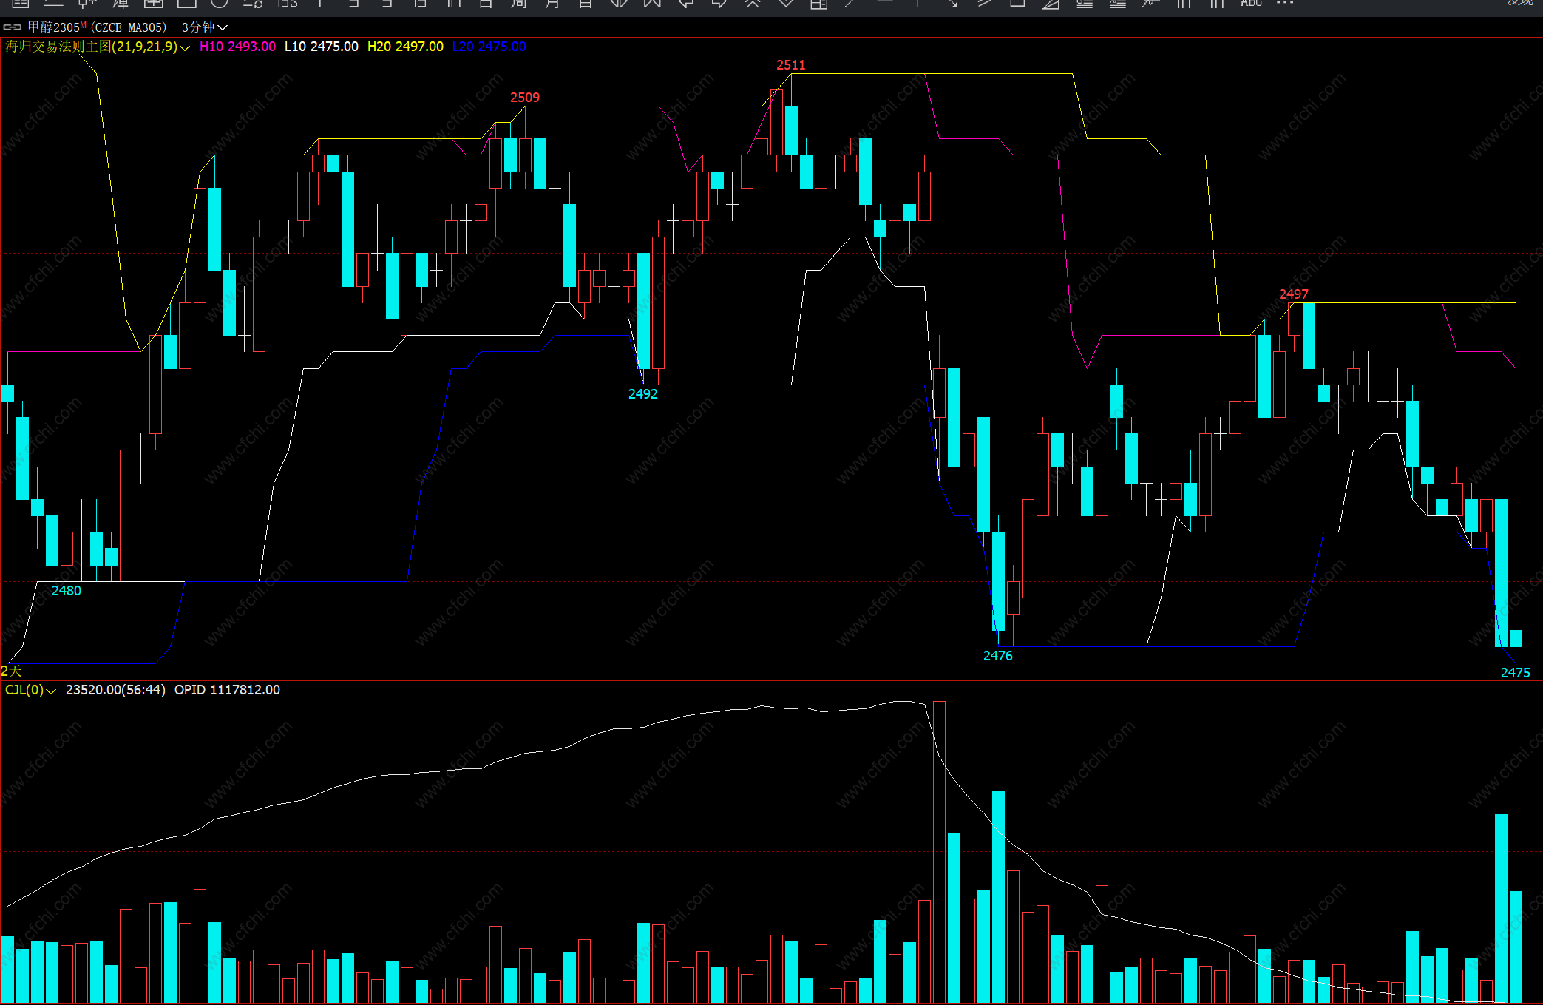Switch to the 月 monthly period
The height and width of the screenshot is (1005, 1543).
(552, 4)
